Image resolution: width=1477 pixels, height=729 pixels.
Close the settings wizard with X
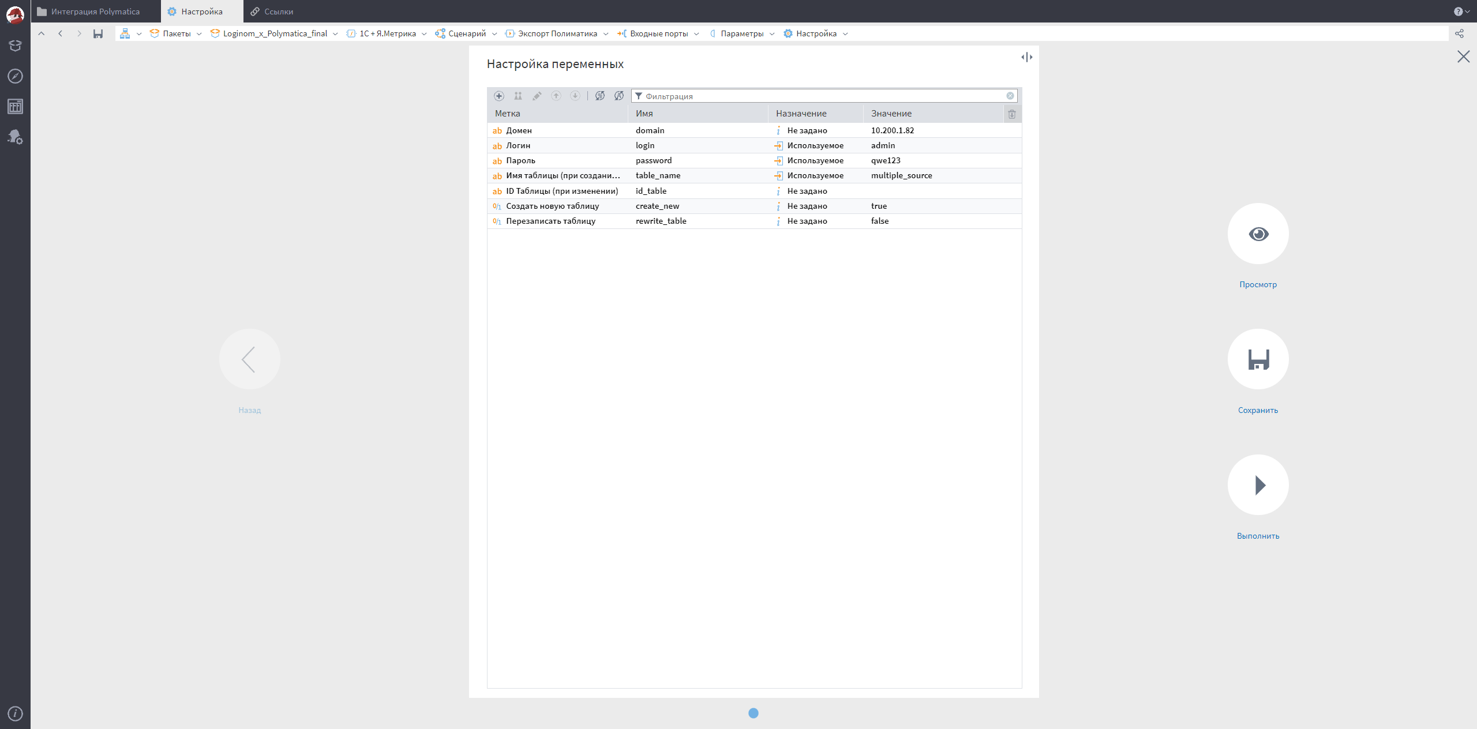pyautogui.click(x=1463, y=57)
